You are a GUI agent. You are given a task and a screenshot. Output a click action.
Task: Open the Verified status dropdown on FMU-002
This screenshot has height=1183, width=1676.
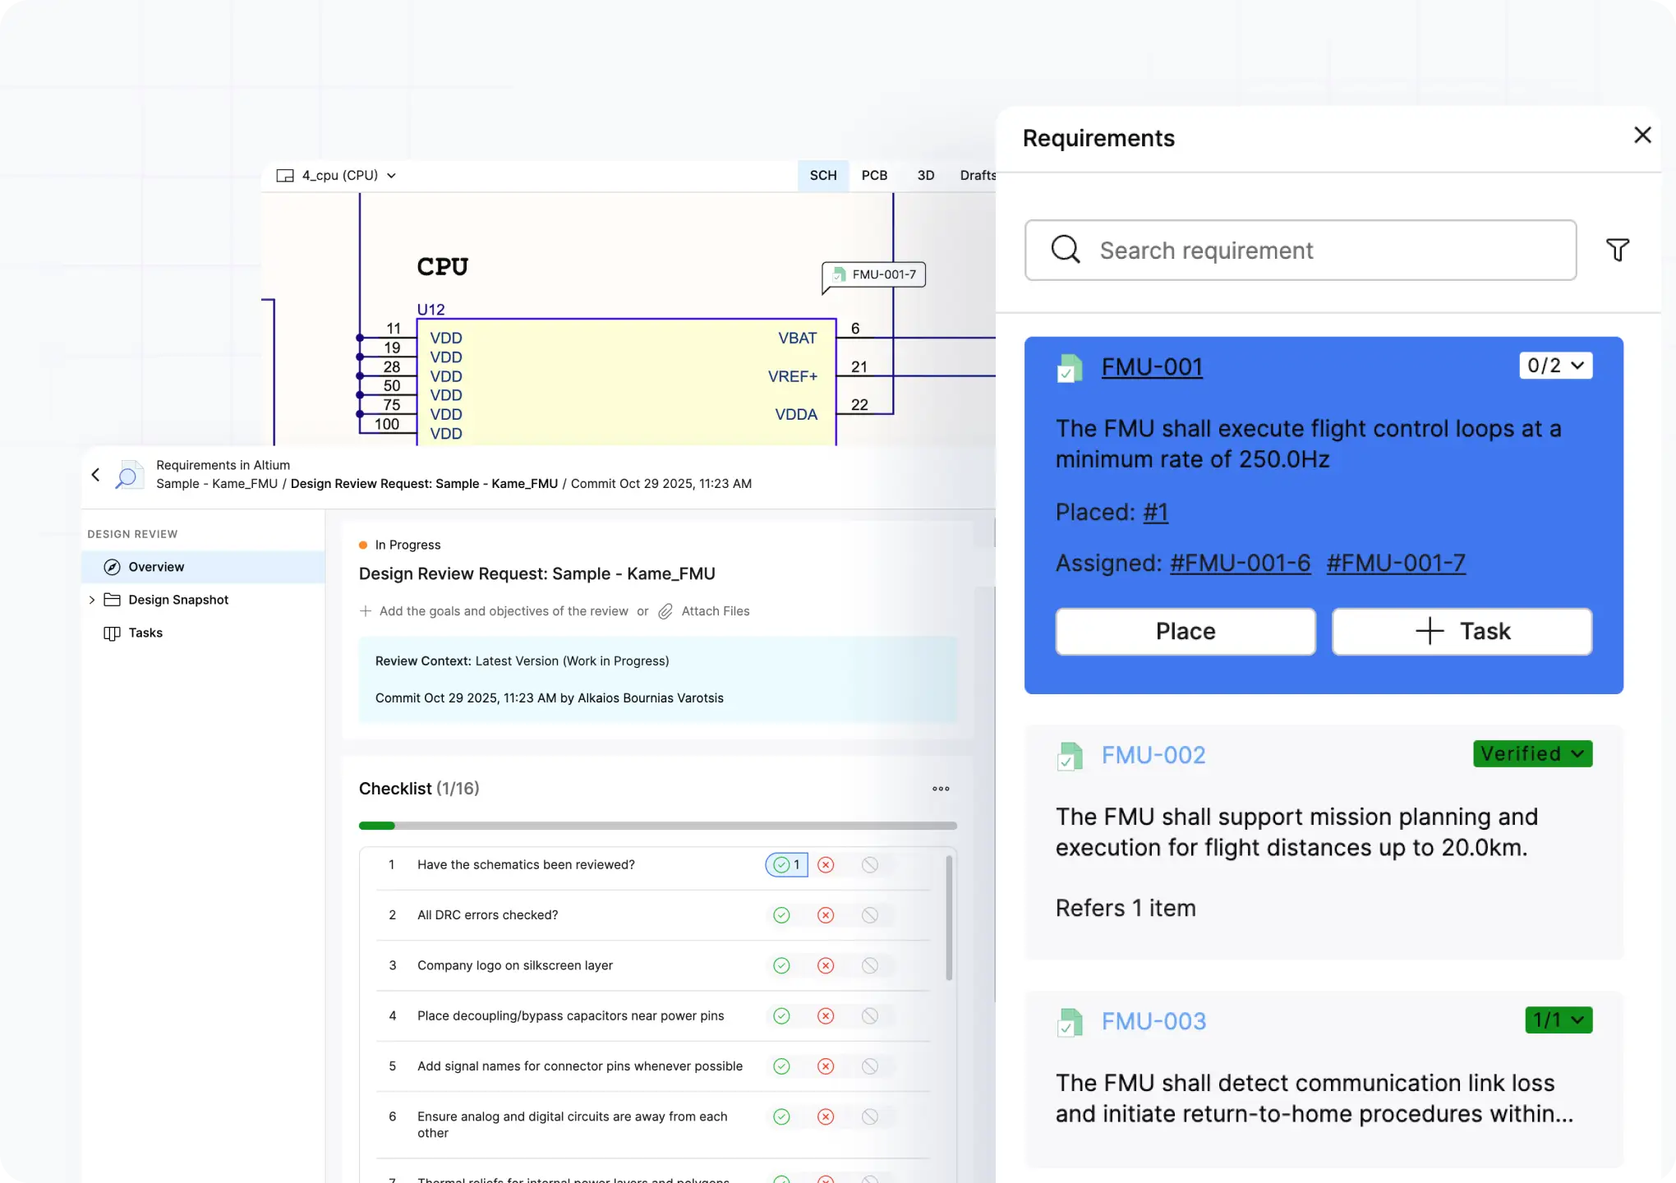pyautogui.click(x=1532, y=753)
